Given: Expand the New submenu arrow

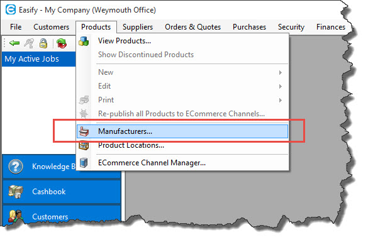Looking at the screenshot, I should tap(280, 72).
